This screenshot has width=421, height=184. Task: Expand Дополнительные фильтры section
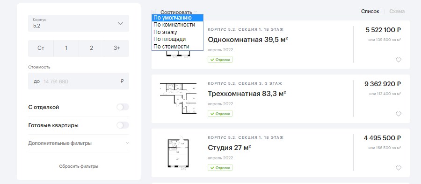pyautogui.click(x=79, y=143)
